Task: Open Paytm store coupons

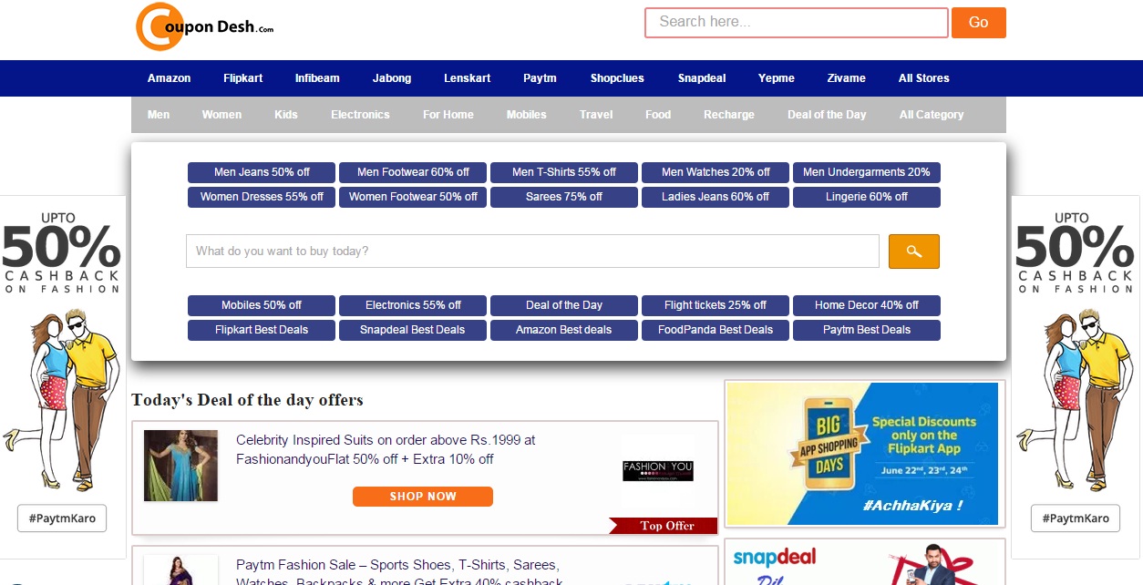Action: pos(540,78)
